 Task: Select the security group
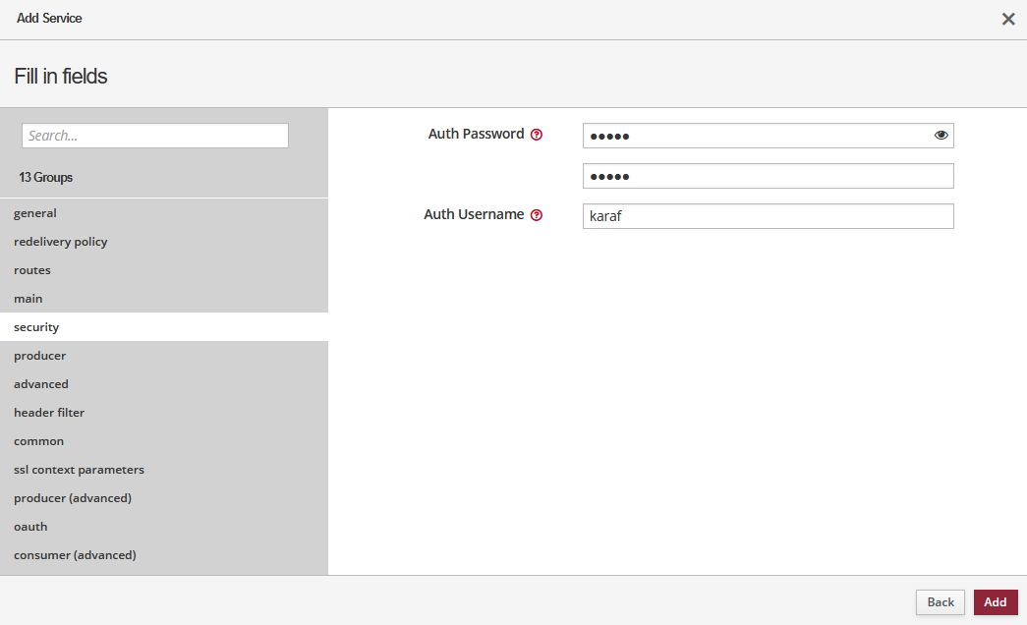[36, 327]
